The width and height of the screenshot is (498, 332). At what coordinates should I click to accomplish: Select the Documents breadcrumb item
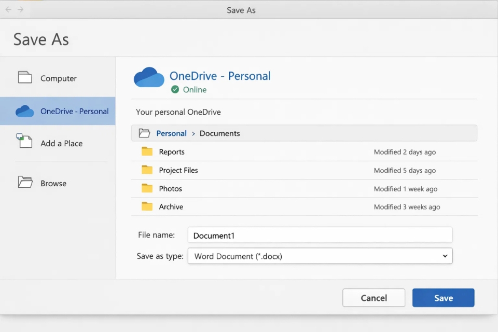coord(219,133)
